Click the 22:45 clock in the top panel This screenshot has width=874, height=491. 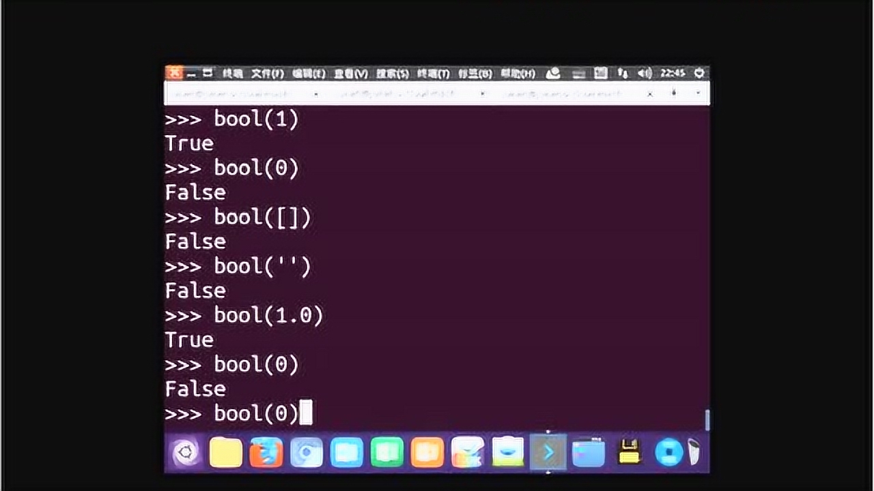coord(673,73)
